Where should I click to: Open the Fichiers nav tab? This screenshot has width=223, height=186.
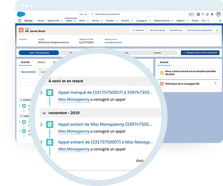pyautogui.click(x=95, y=21)
